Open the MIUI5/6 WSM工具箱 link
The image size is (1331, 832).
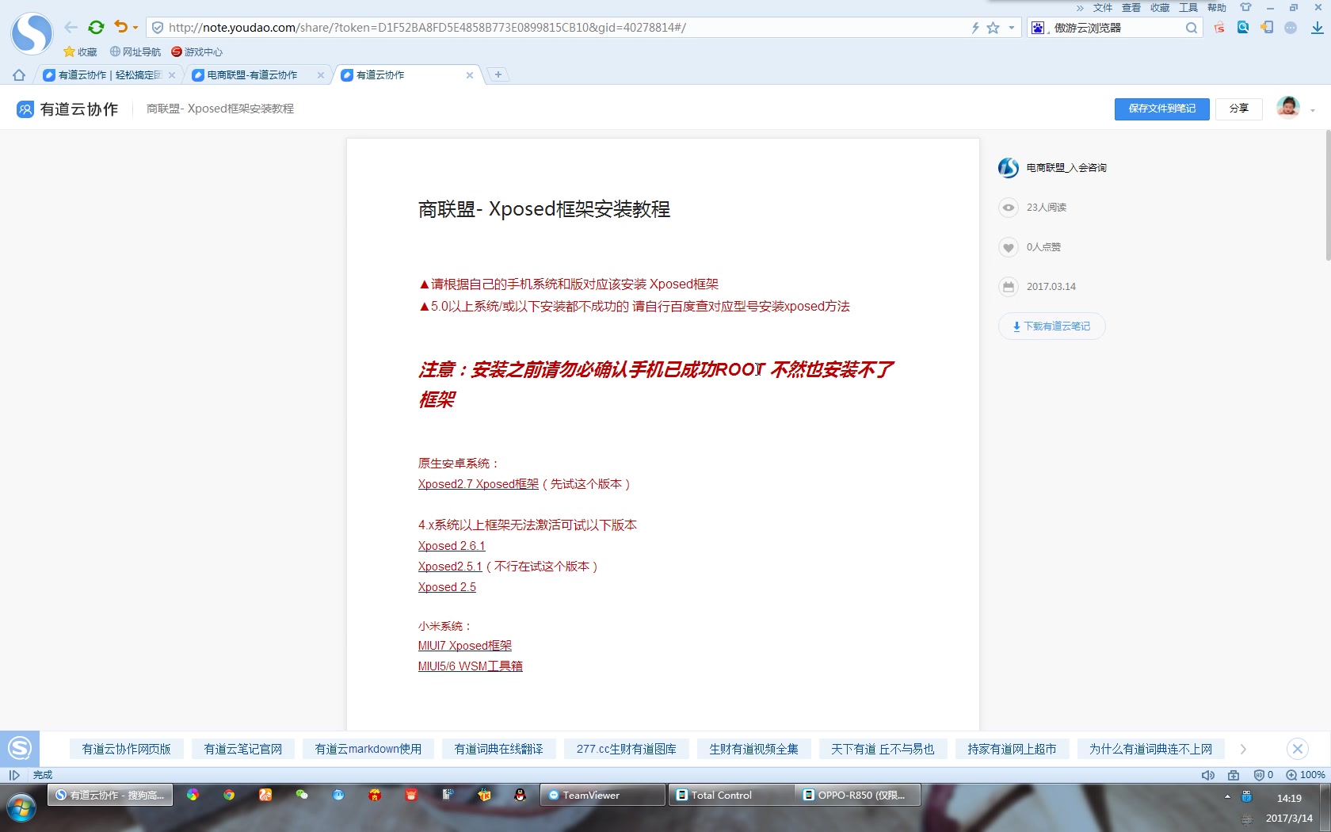point(471,666)
